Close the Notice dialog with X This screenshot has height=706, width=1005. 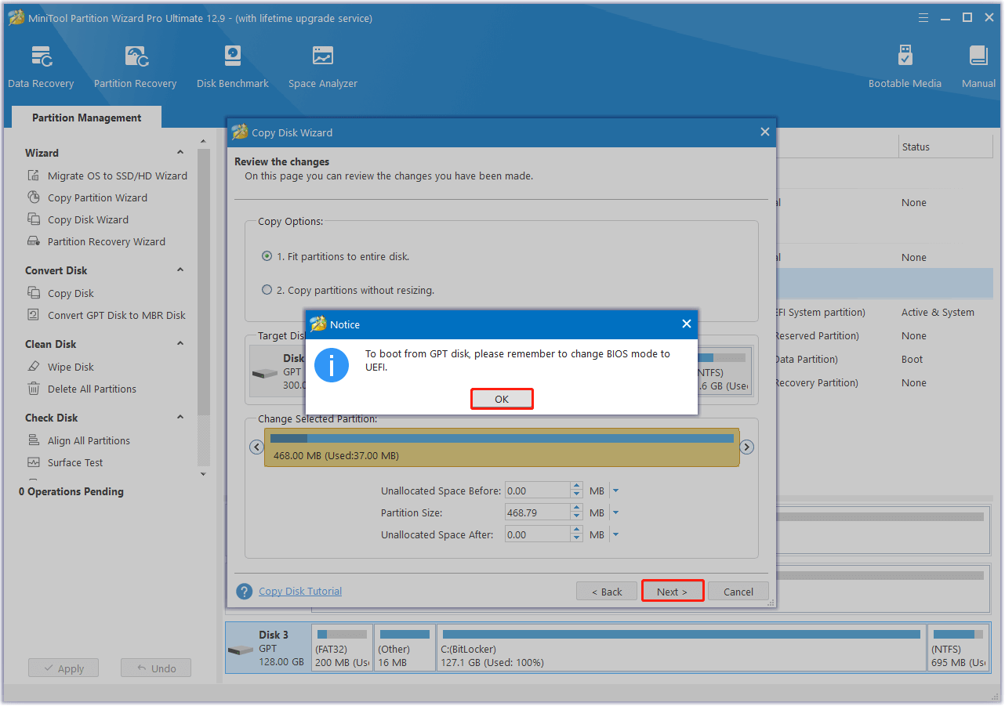[687, 324]
